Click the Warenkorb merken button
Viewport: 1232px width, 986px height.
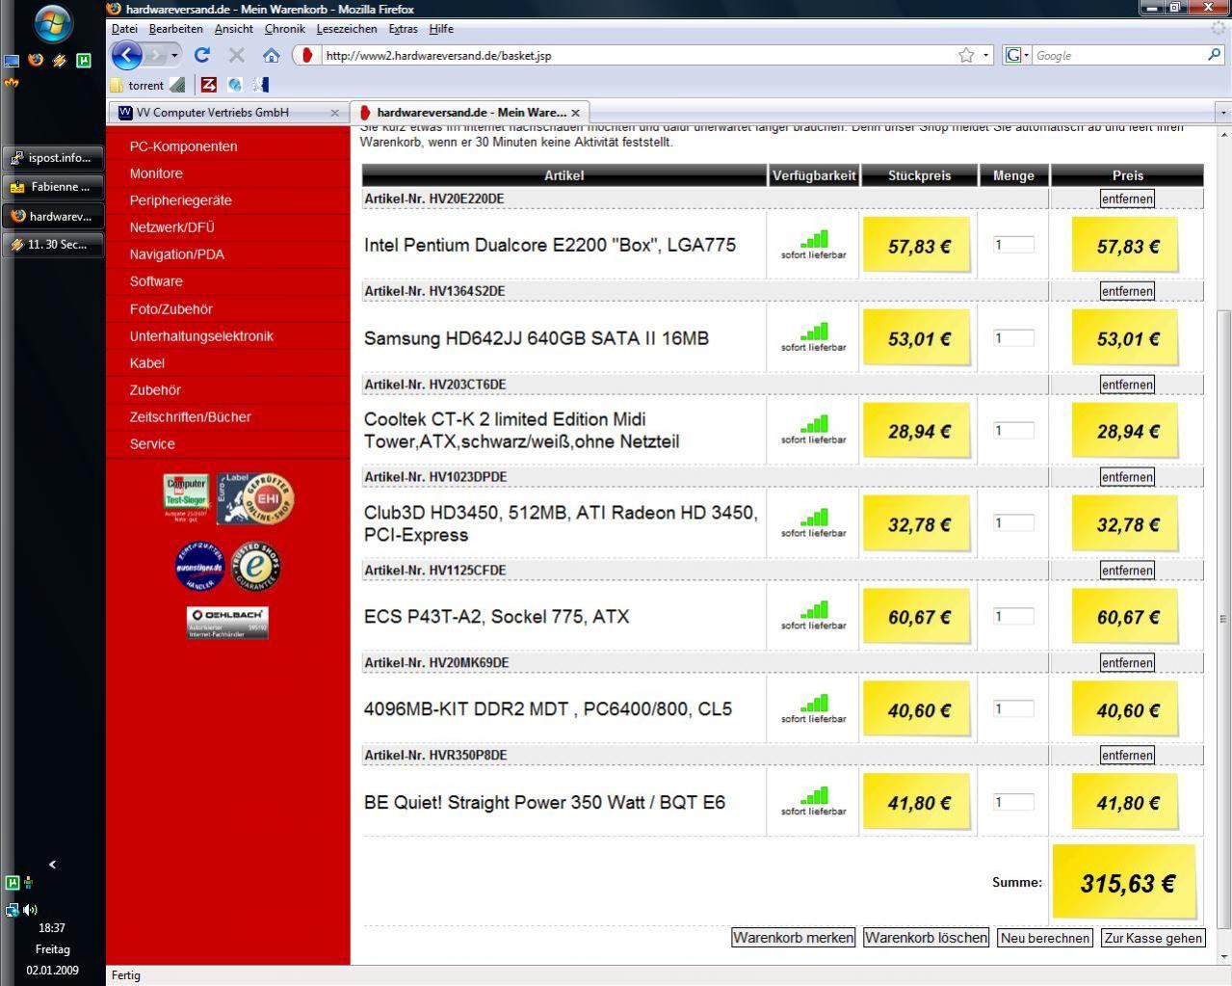[x=793, y=938]
